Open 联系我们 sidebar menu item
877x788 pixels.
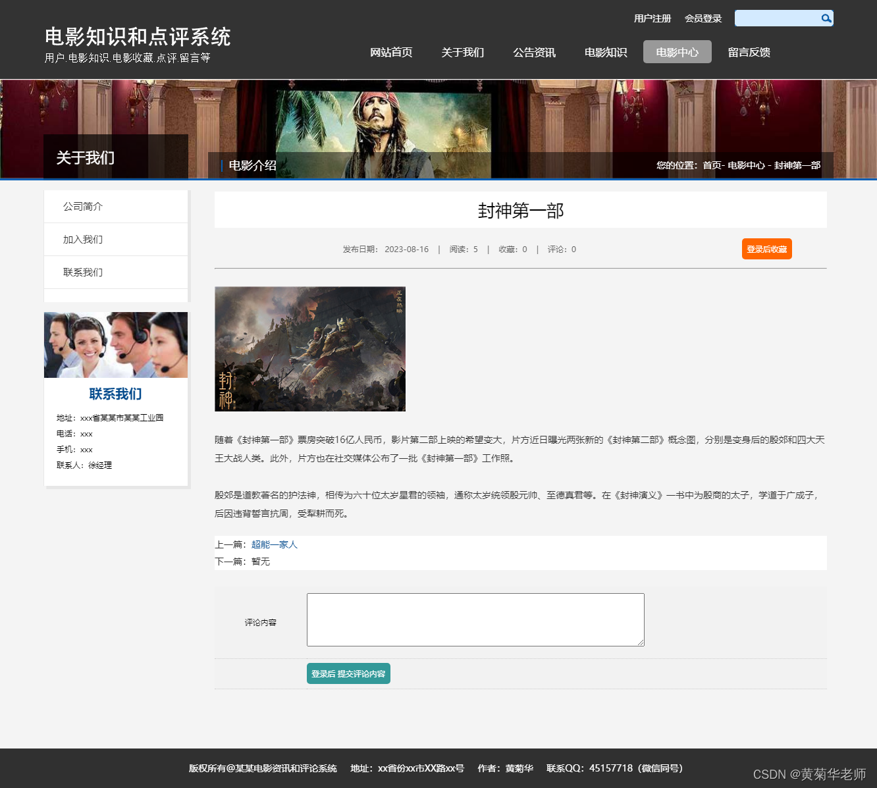click(x=116, y=273)
